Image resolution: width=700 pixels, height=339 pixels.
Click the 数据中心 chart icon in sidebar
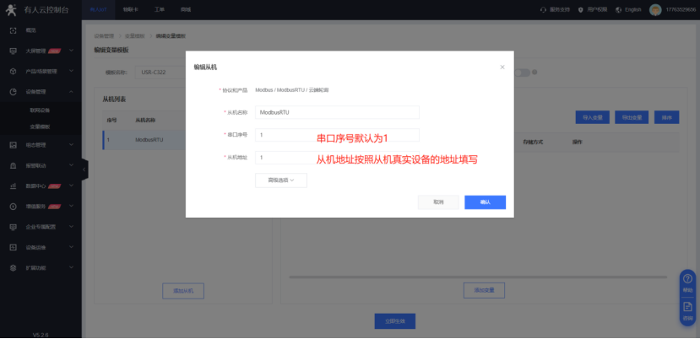point(13,186)
